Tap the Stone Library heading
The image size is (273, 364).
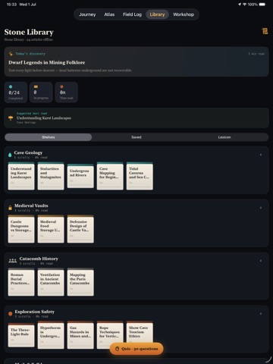tap(29, 32)
